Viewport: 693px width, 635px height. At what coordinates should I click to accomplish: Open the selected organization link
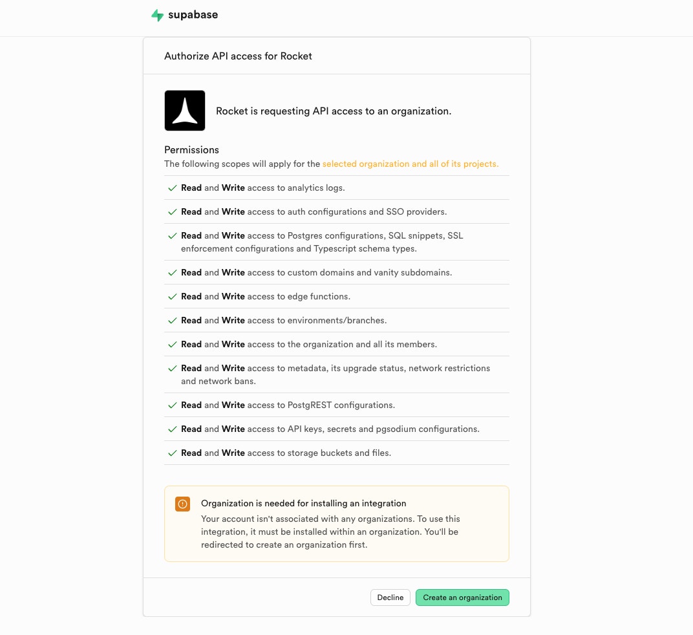(x=410, y=164)
